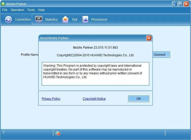Click the Profile Name label
This screenshot has width=191, height=140.
pos(30,55)
